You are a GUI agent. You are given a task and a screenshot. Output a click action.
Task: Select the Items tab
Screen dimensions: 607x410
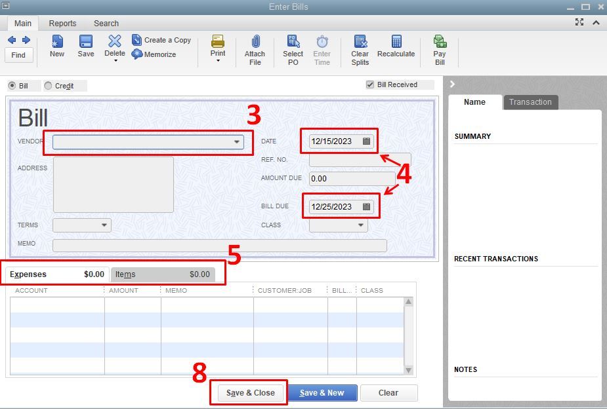tap(163, 274)
